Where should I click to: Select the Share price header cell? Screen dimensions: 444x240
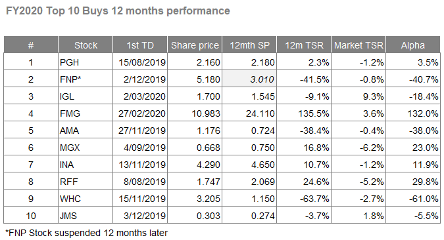(x=195, y=45)
